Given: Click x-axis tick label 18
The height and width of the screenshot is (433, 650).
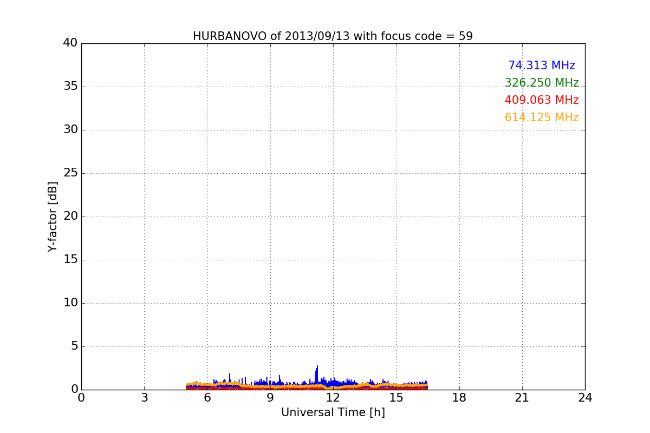Looking at the screenshot, I should click(459, 398).
